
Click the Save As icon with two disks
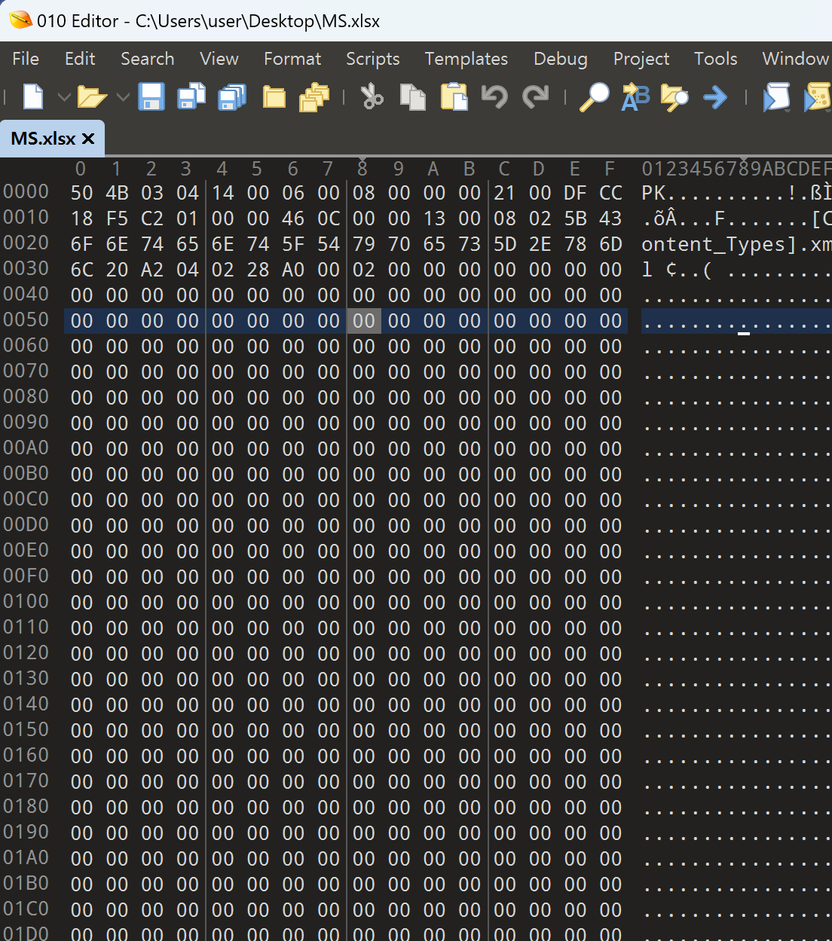tap(191, 97)
